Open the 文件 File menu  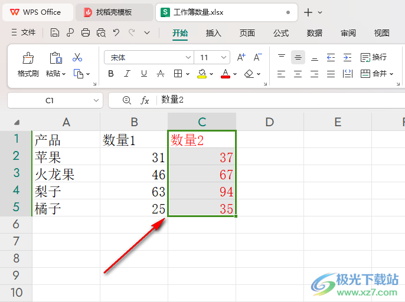[x=24, y=32]
